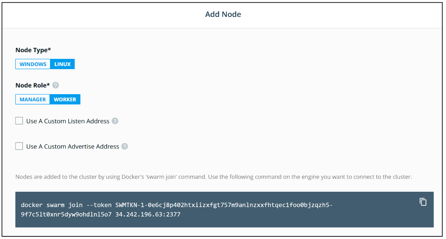This screenshot has height=239, width=446.
Task: Switch node role to MANAGER
Action: tap(33, 99)
